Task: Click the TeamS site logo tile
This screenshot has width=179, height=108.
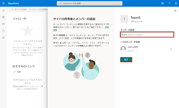Action: (124, 19)
